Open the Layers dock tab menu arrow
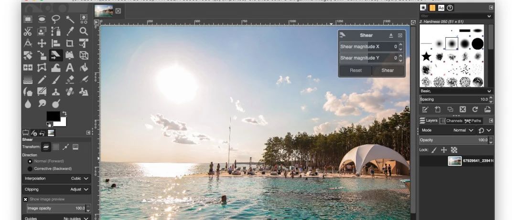 pyautogui.click(x=491, y=121)
